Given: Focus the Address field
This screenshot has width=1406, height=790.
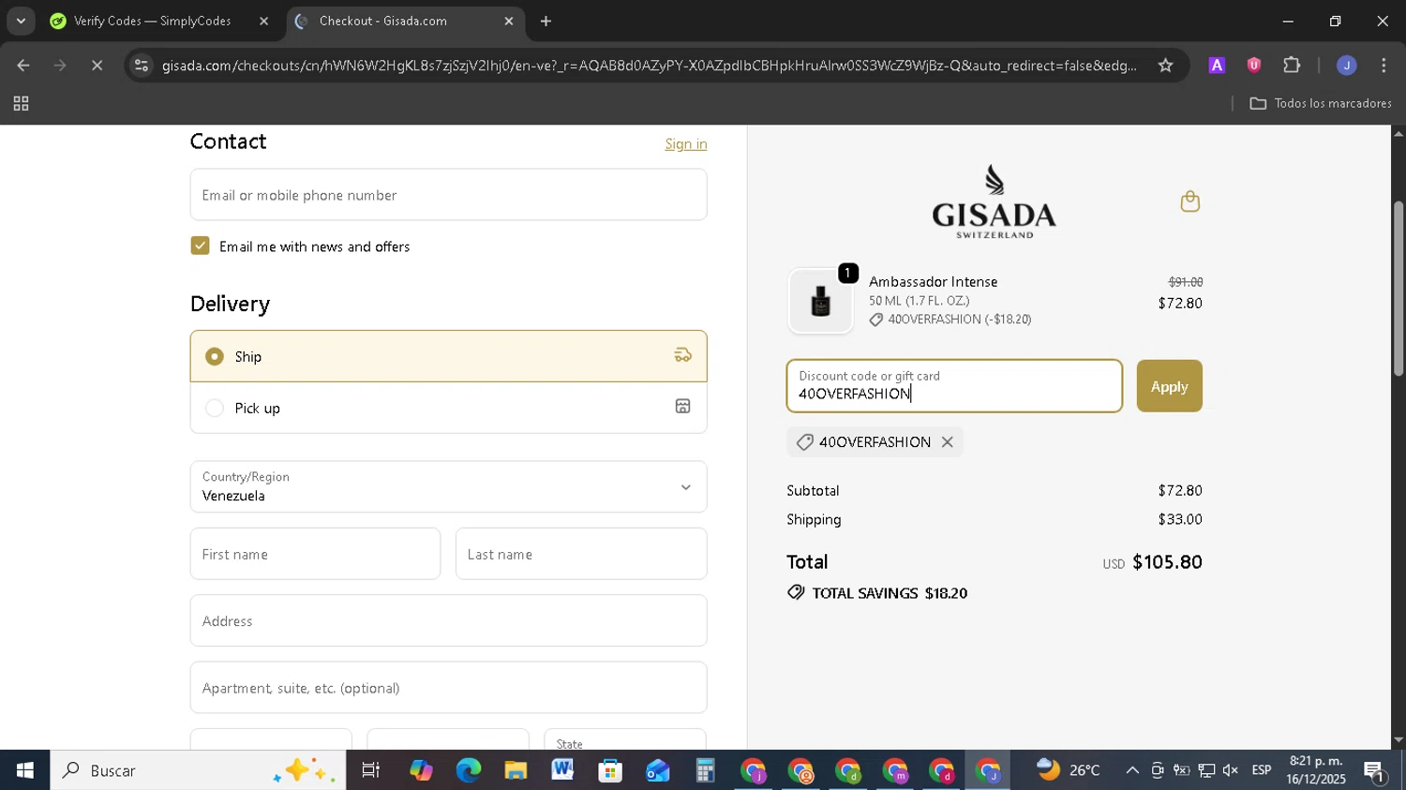Looking at the screenshot, I should 448,620.
